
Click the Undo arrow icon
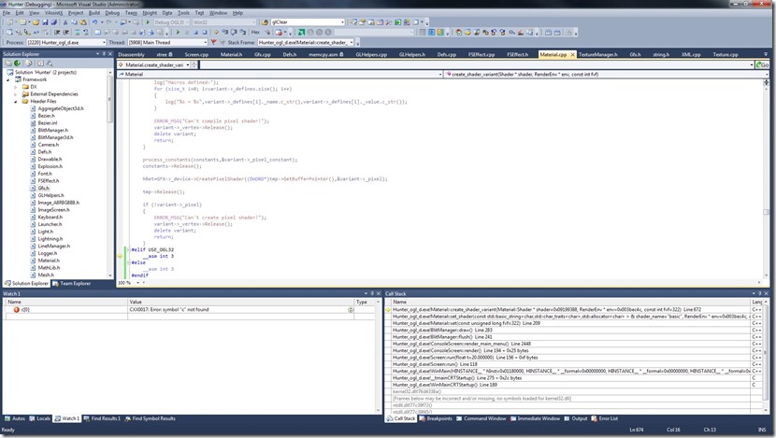pos(94,22)
